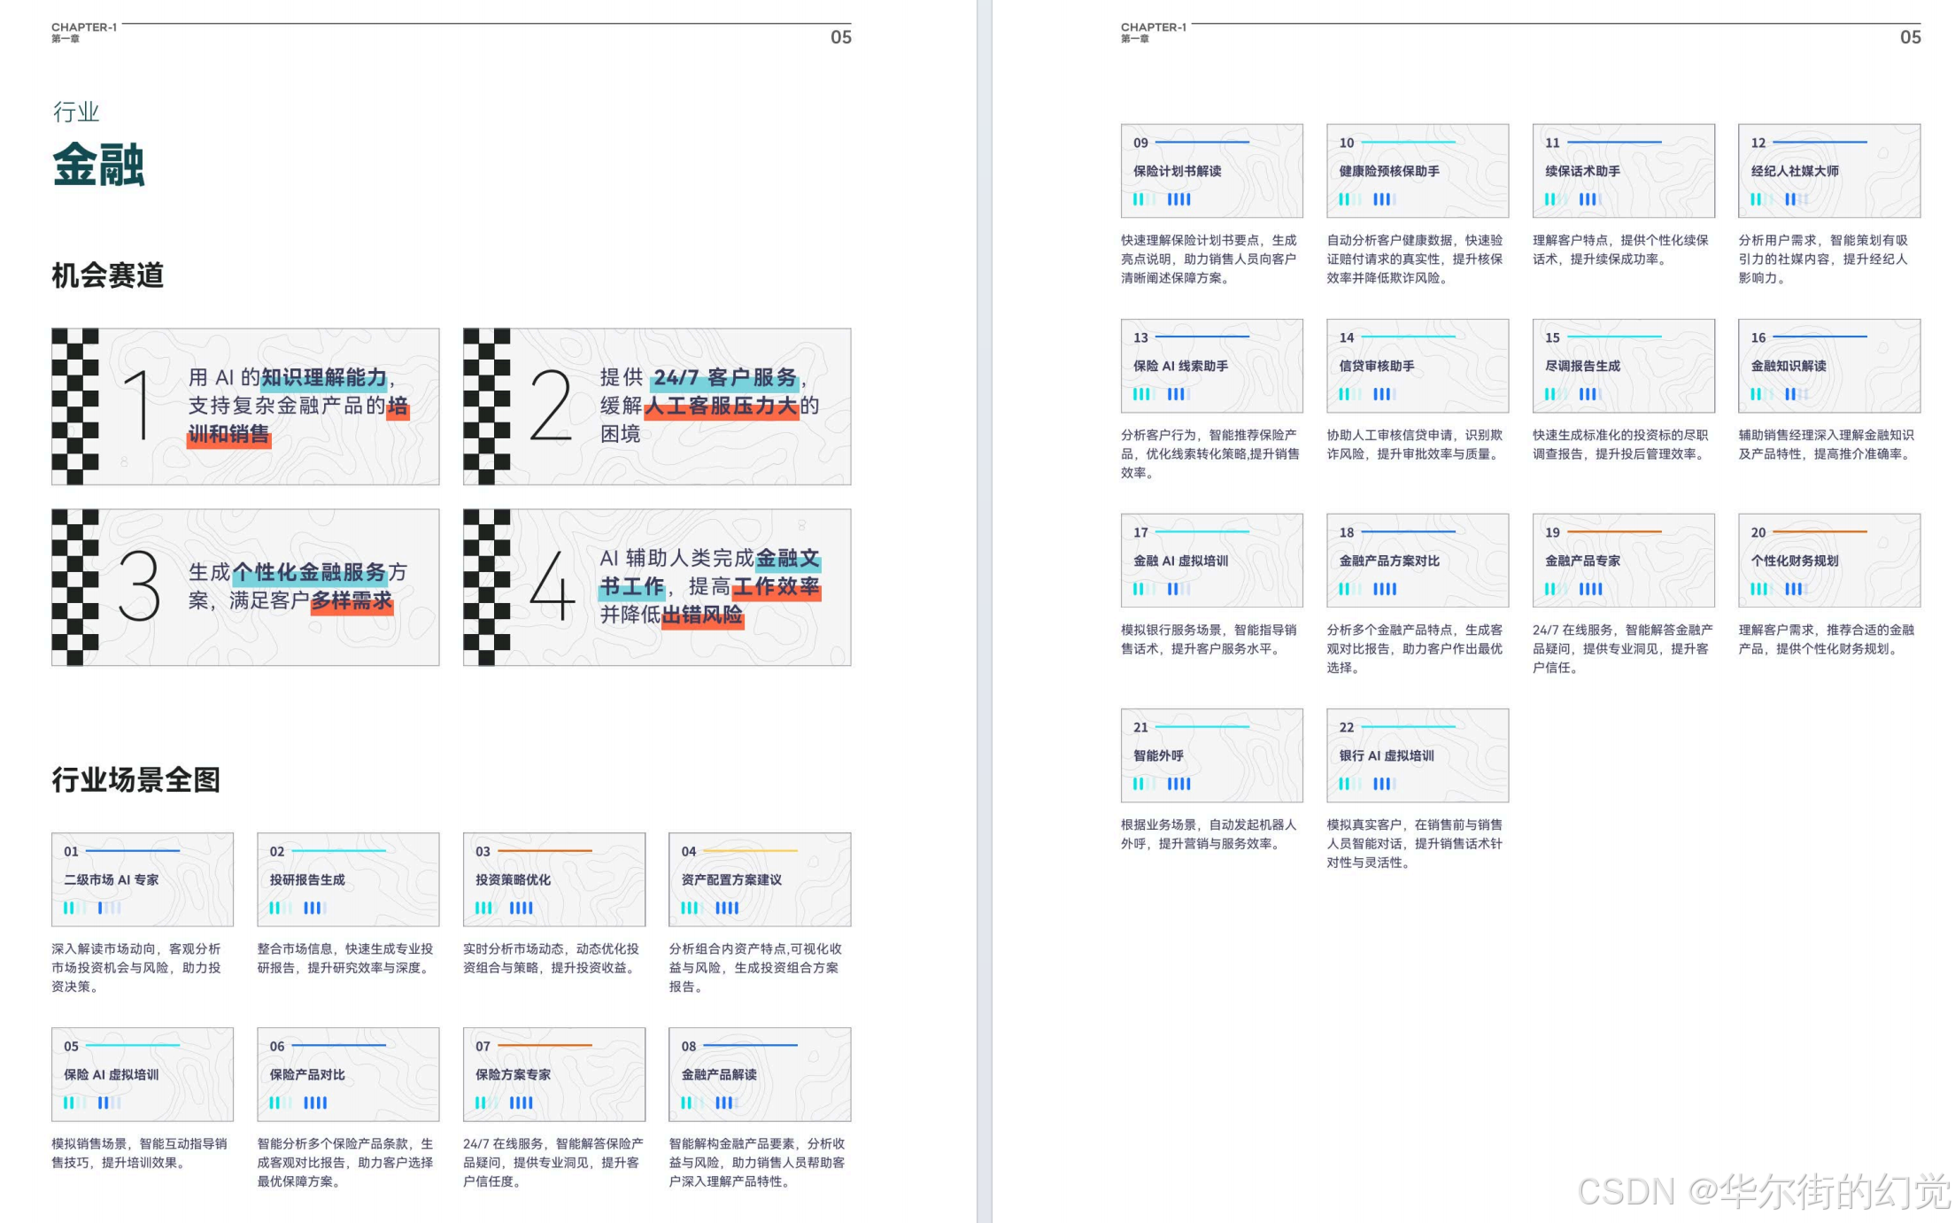Open scenario card 20 个性化财务规划
This screenshot has height=1223, width=1955.
point(1829,561)
